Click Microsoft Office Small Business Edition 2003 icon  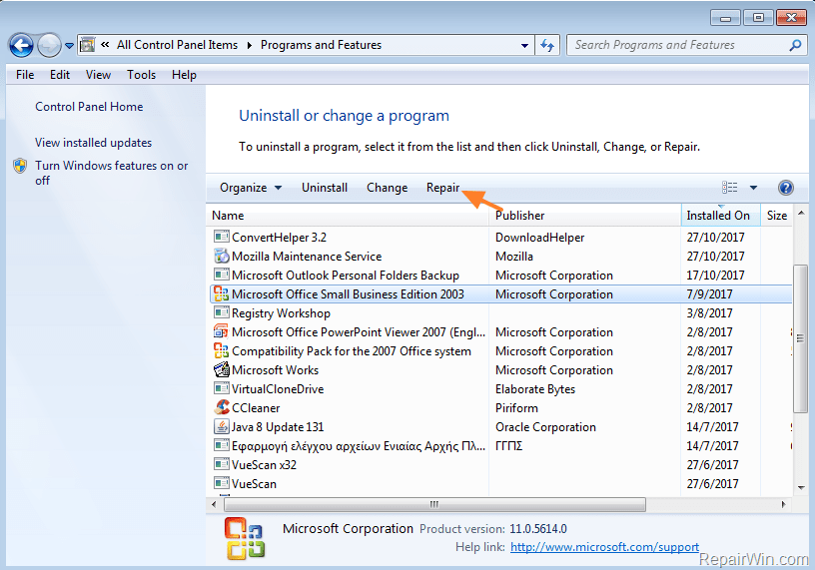coord(222,294)
